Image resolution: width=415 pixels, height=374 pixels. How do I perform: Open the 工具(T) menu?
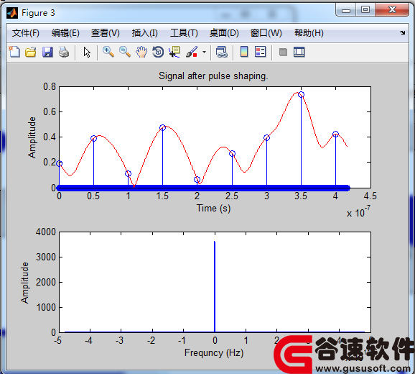pos(184,33)
